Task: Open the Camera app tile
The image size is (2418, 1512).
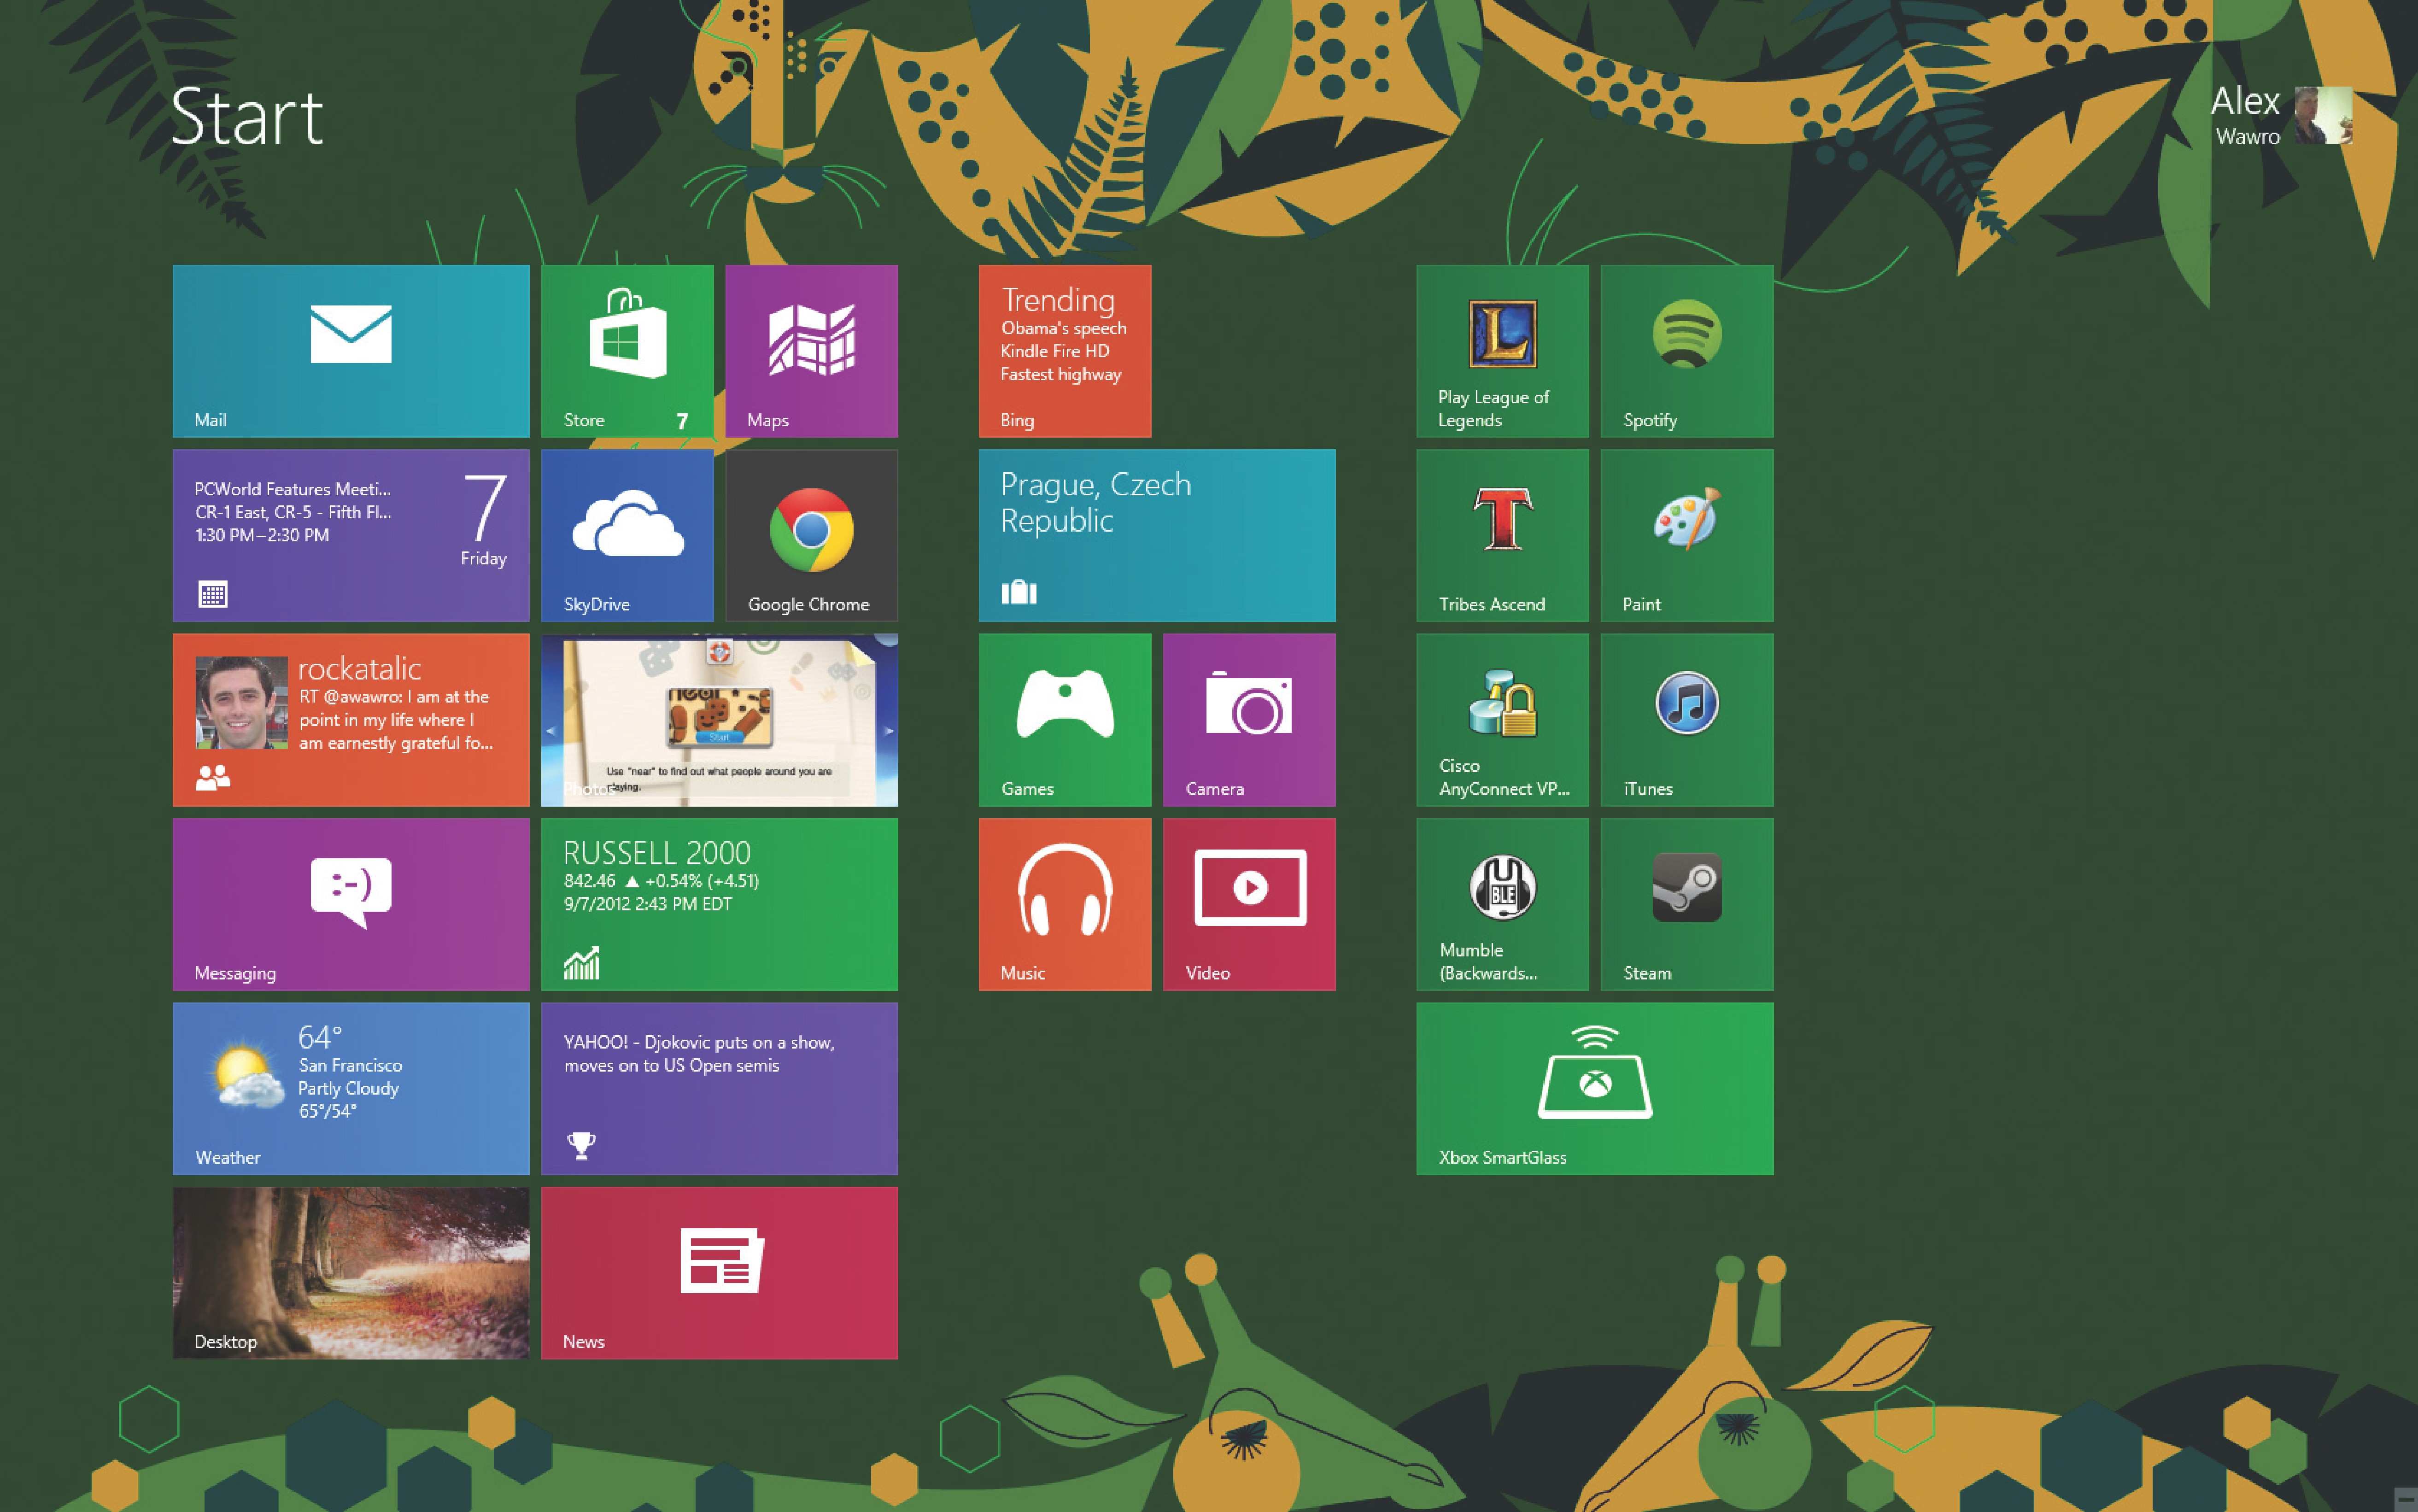Action: point(1249,719)
